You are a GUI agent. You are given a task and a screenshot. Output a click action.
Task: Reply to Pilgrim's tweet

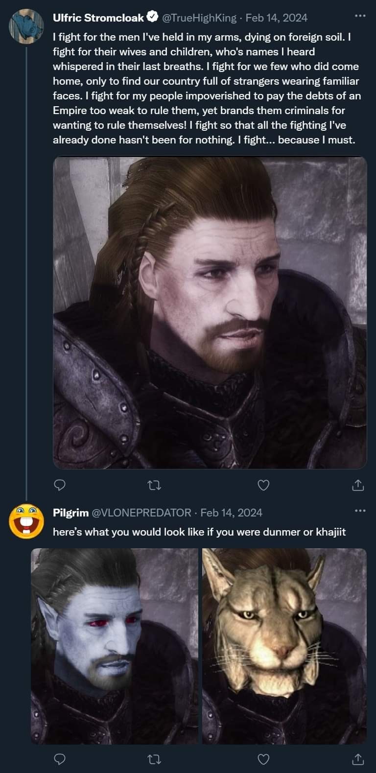[59, 760]
